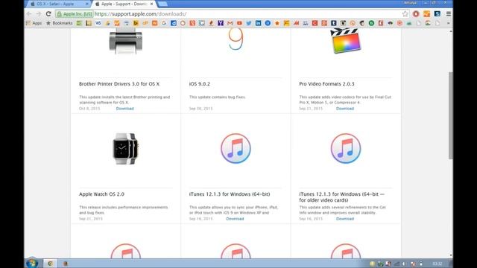
Task: Open the Bing b bookmark icon
Action: pyautogui.click(x=136, y=23)
